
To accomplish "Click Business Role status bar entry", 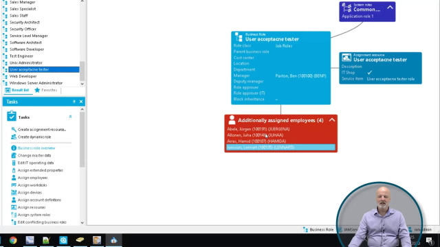I will (318, 230).
